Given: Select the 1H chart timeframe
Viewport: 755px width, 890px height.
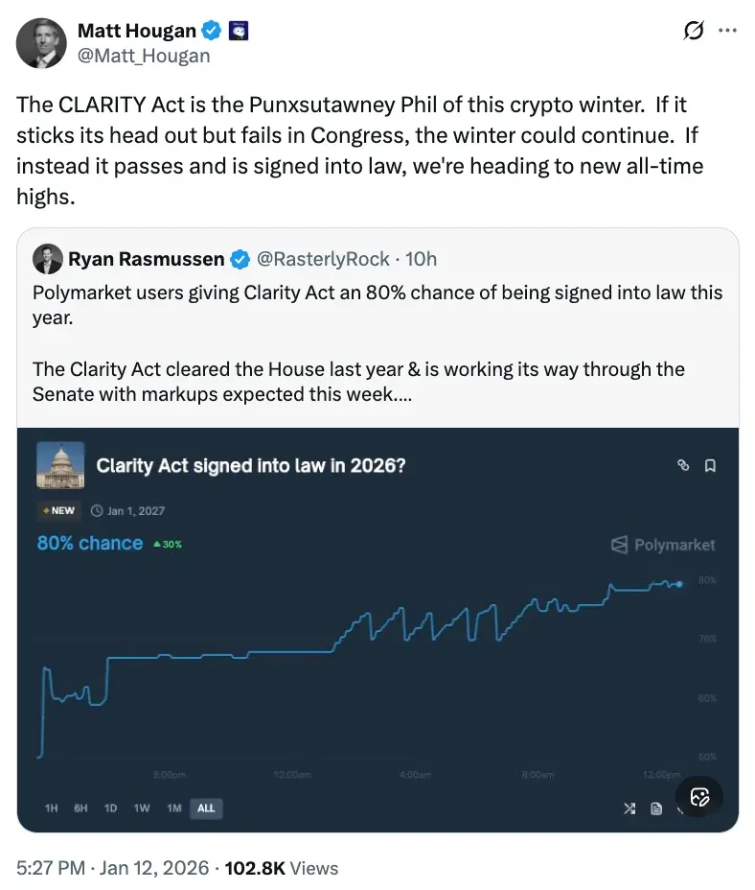Looking at the screenshot, I should tap(51, 808).
